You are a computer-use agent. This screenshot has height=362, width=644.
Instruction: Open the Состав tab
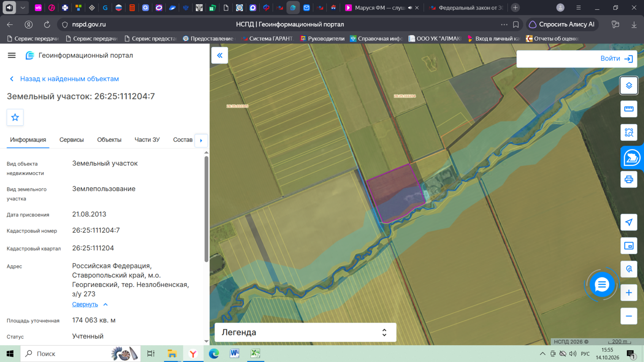[182, 140]
